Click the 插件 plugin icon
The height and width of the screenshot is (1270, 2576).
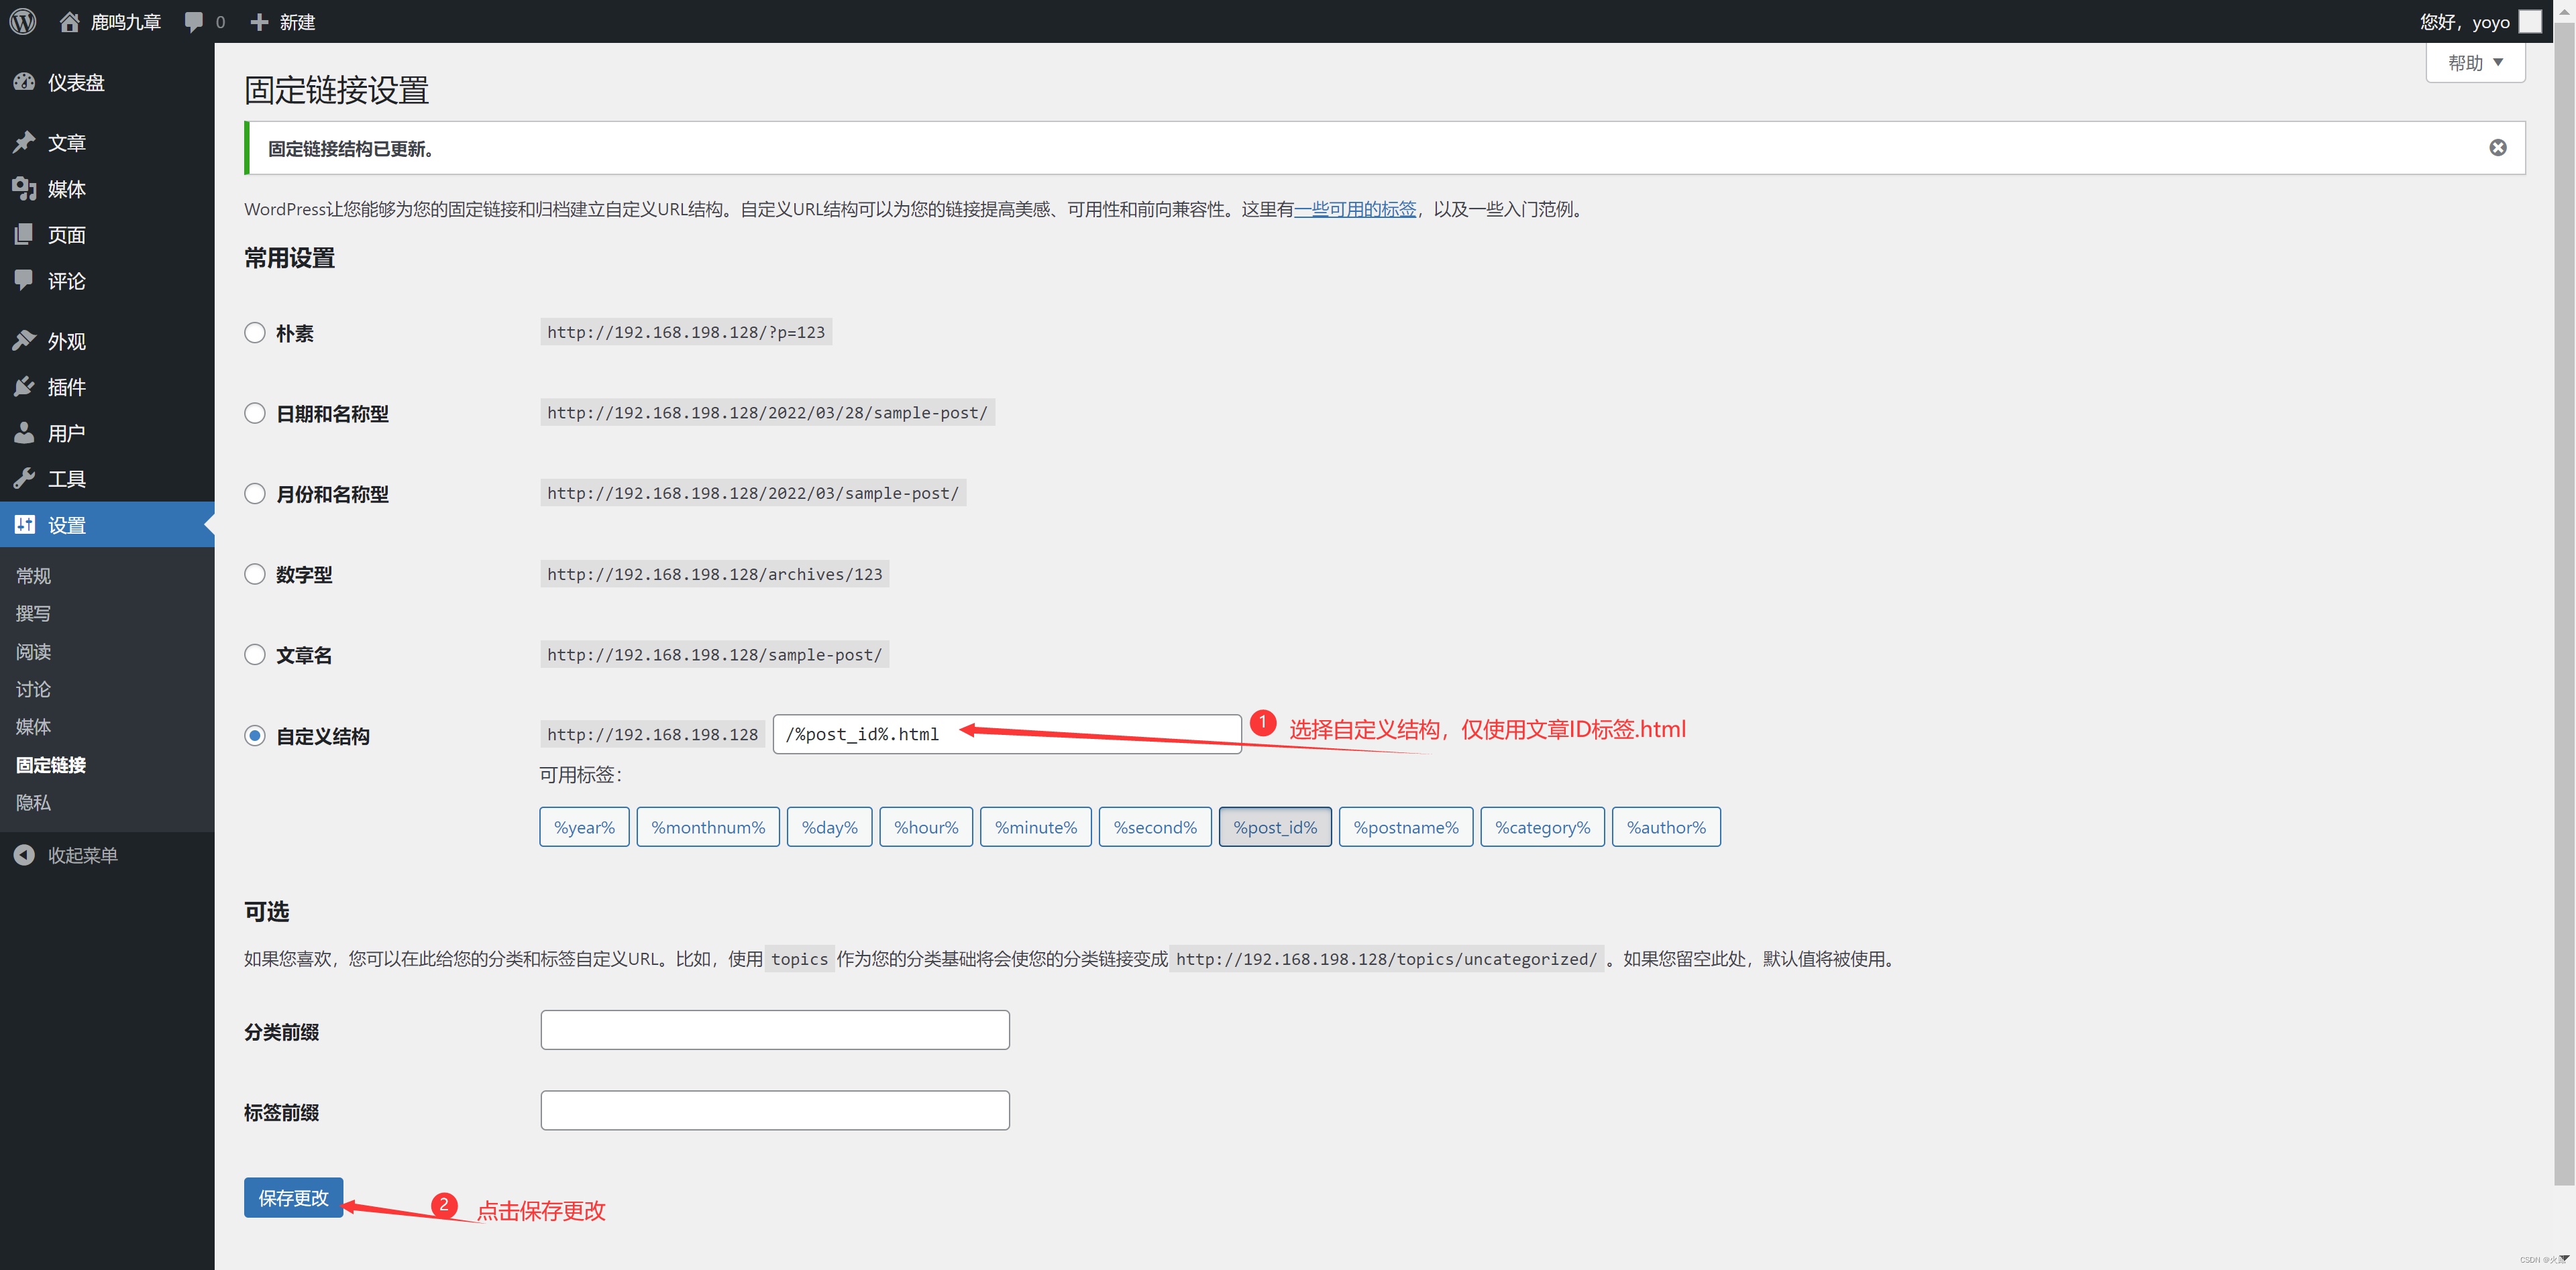click(x=24, y=387)
